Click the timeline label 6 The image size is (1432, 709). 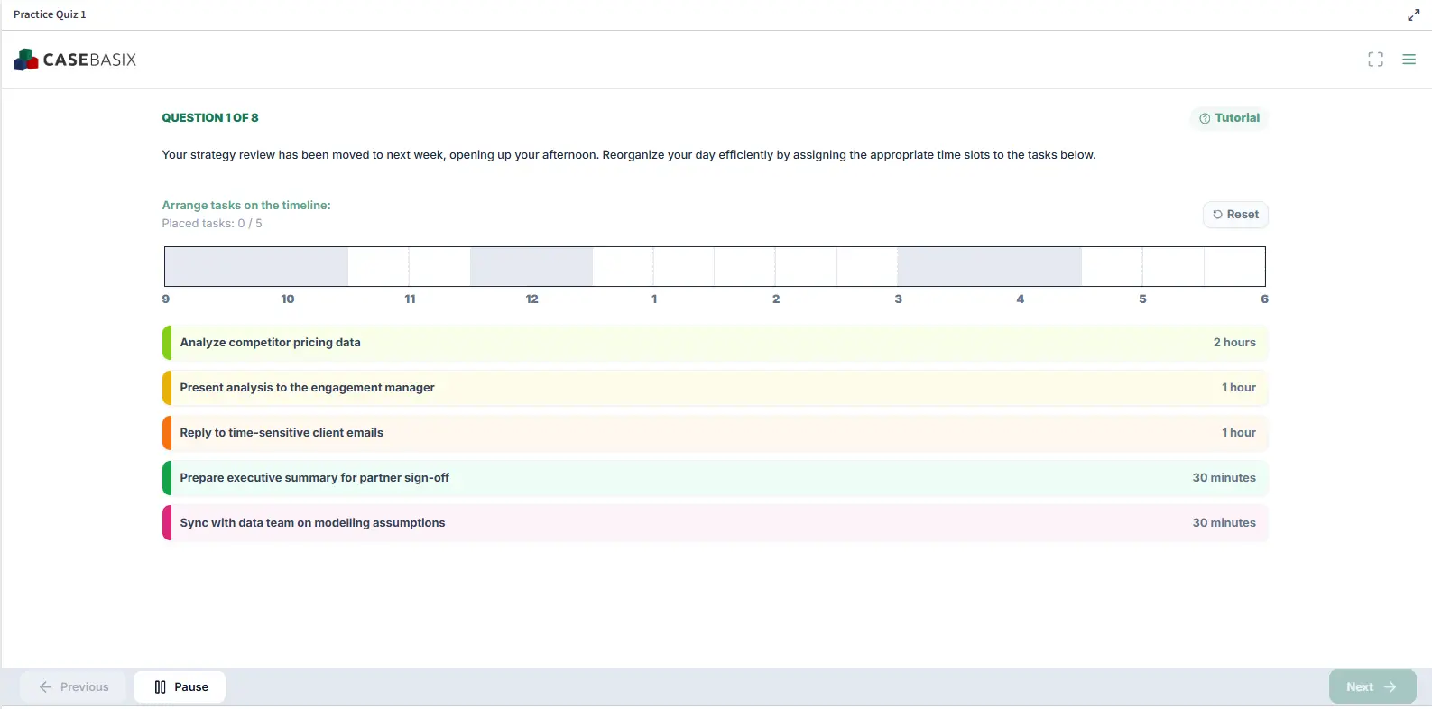click(x=1264, y=299)
